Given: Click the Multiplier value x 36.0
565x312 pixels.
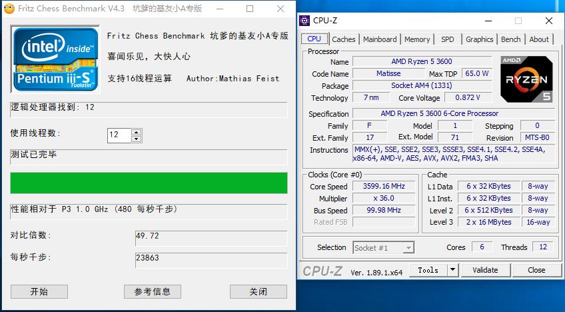Looking at the screenshot, I should [x=384, y=198].
